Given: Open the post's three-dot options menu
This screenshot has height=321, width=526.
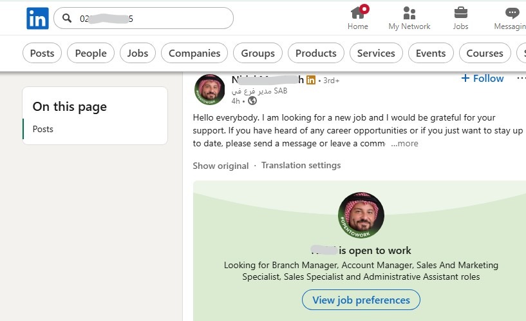Looking at the screenshot, I should (x=521, y=79).
